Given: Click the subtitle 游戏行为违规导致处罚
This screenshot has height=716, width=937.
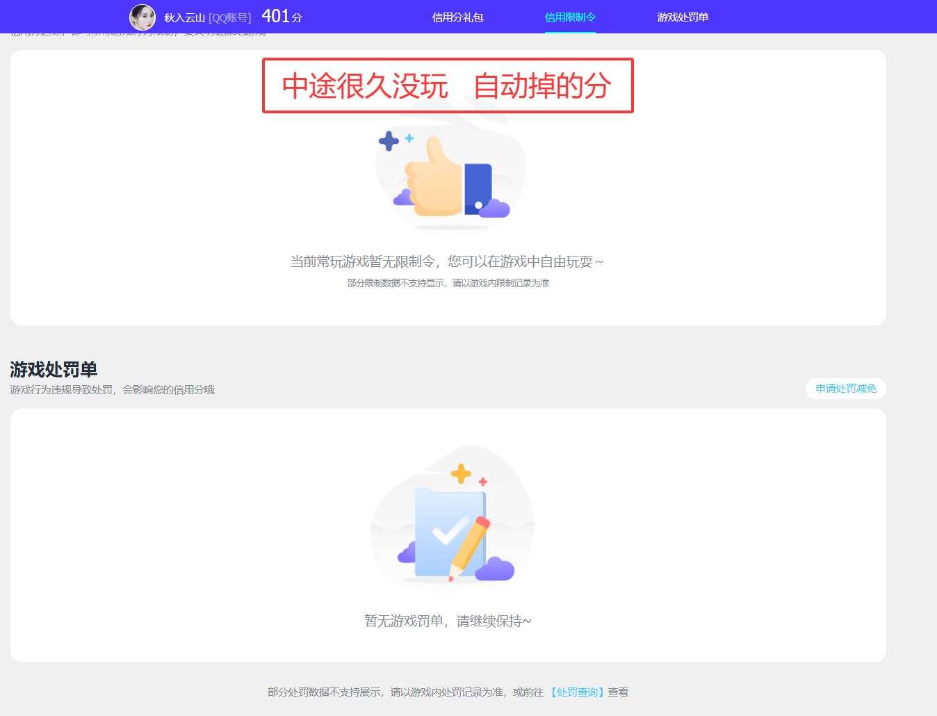Looking at the screenshot, I should point(61,390).
